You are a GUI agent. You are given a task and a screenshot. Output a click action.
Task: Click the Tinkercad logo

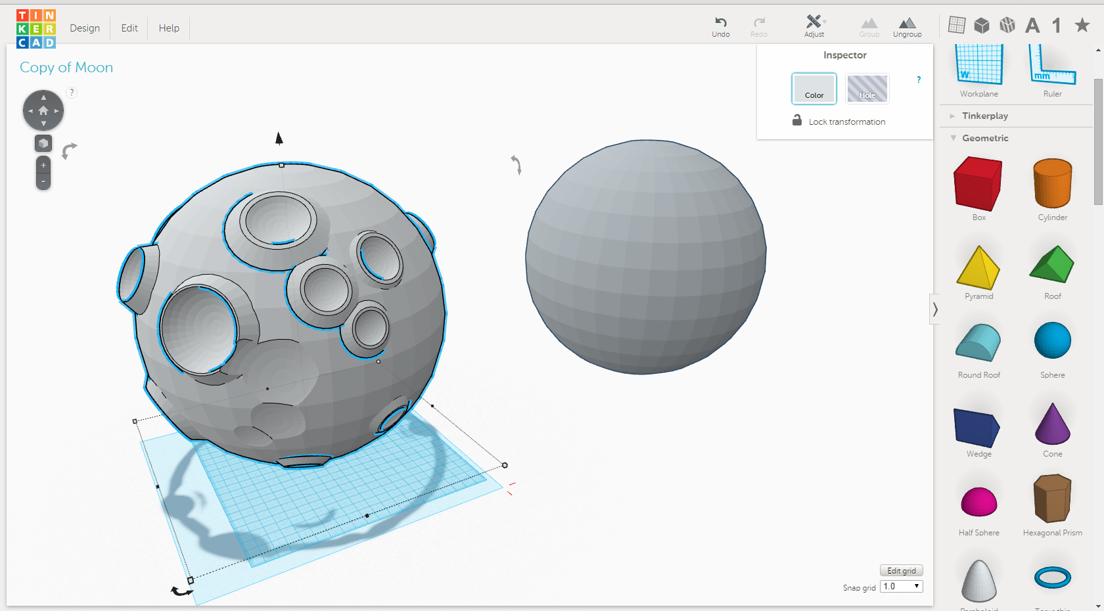[36, 28]
